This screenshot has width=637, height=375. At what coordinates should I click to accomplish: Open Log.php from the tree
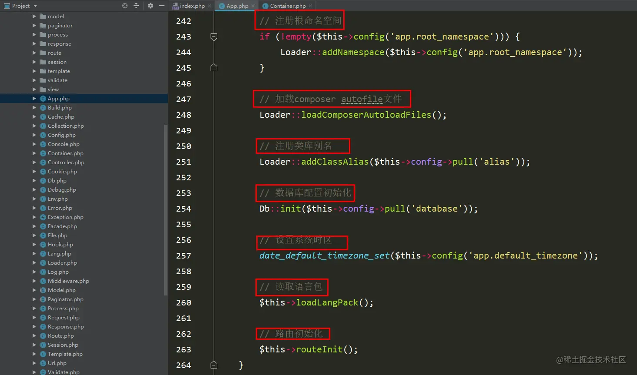pyautogui.click(x=58, y=272)
